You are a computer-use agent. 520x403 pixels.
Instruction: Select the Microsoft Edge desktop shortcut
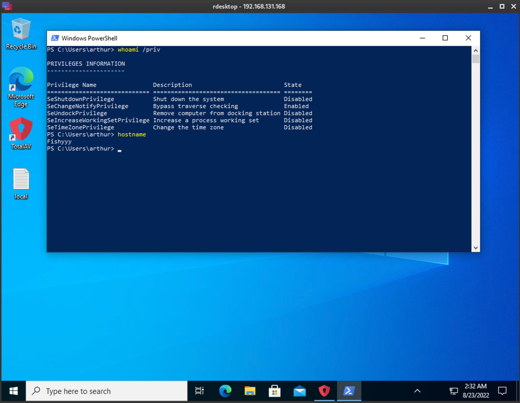point(21,87)
